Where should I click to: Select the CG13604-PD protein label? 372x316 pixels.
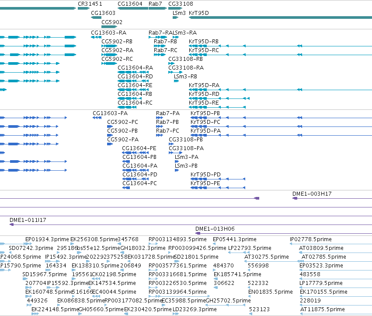[x=140, y=175]
